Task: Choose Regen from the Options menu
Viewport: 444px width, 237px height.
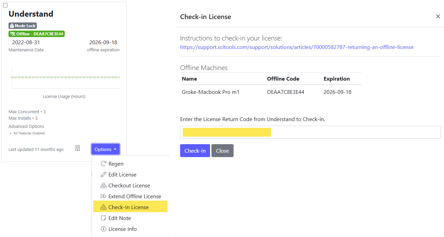Action: 130,164
